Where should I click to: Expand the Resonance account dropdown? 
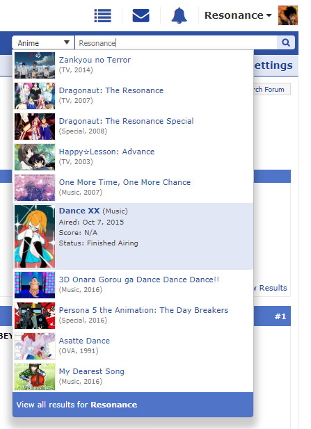[238, 15]
